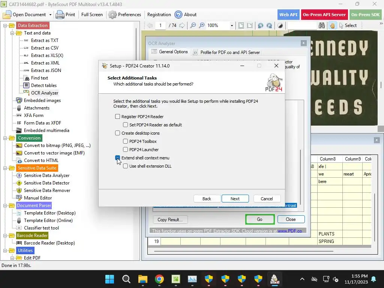Click the Sensitive Data Remover shield icon
384x288 pixels.
[x=19, y=190]
